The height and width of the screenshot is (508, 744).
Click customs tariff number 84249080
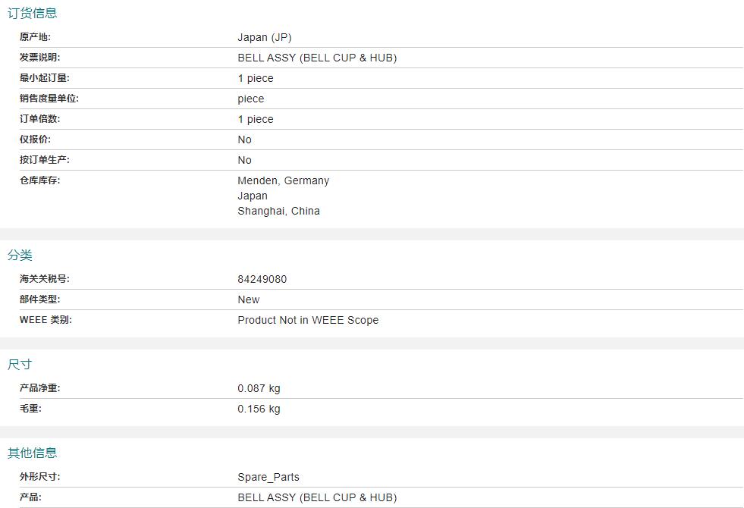click(262, 279)
